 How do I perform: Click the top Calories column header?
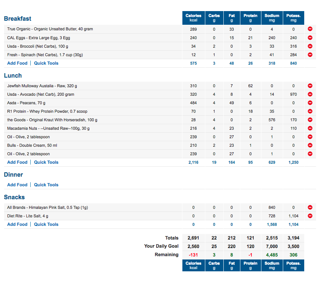pyautogui.click(x=193, y=18)
